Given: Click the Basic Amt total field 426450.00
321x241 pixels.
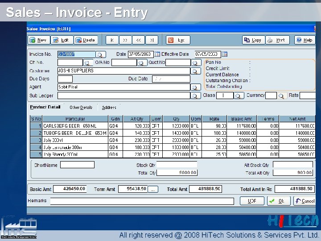Looking at the screenshot, I should click(x=70, y=189).
